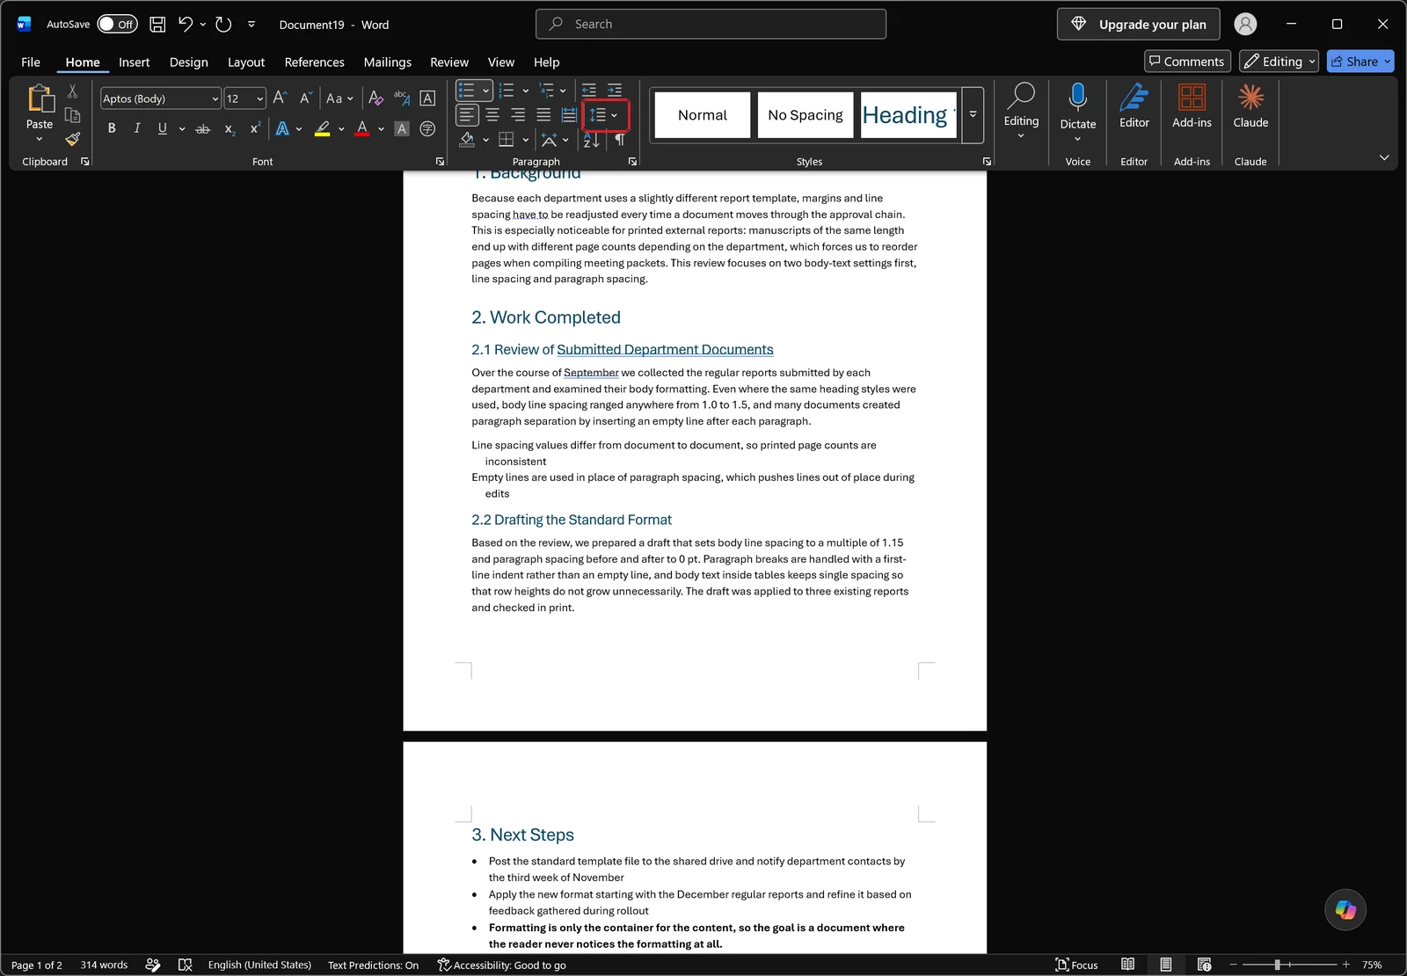Increase font size with larger A

click(280, 98)
